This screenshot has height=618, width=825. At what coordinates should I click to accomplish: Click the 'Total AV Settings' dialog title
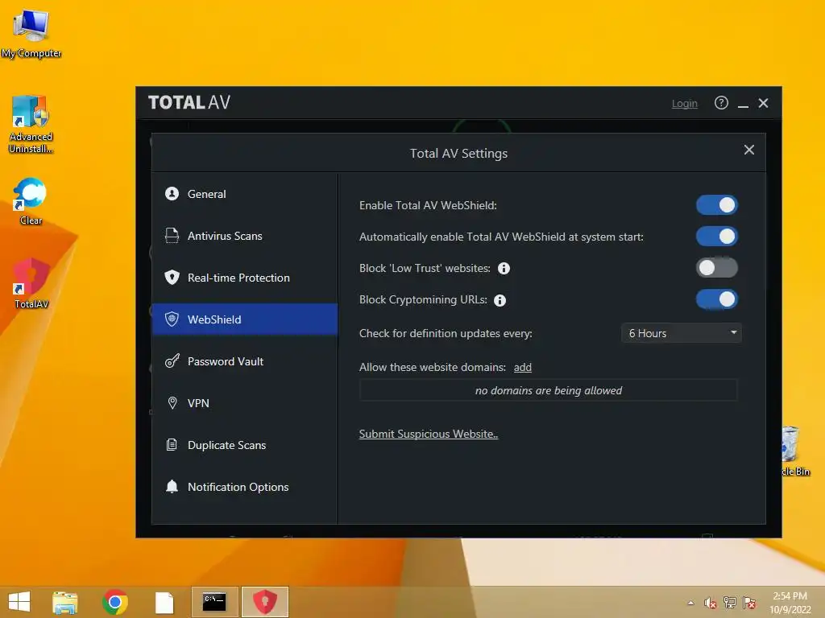click(x=458, y=153)
